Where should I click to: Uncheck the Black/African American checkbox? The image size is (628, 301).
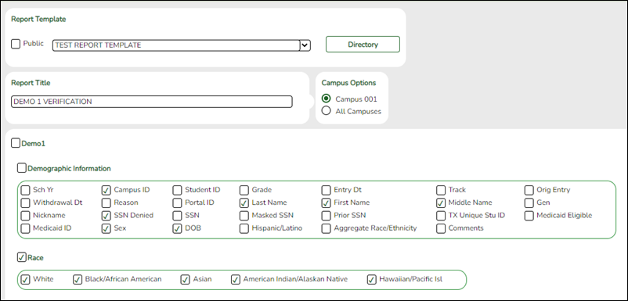click(78, 279)
